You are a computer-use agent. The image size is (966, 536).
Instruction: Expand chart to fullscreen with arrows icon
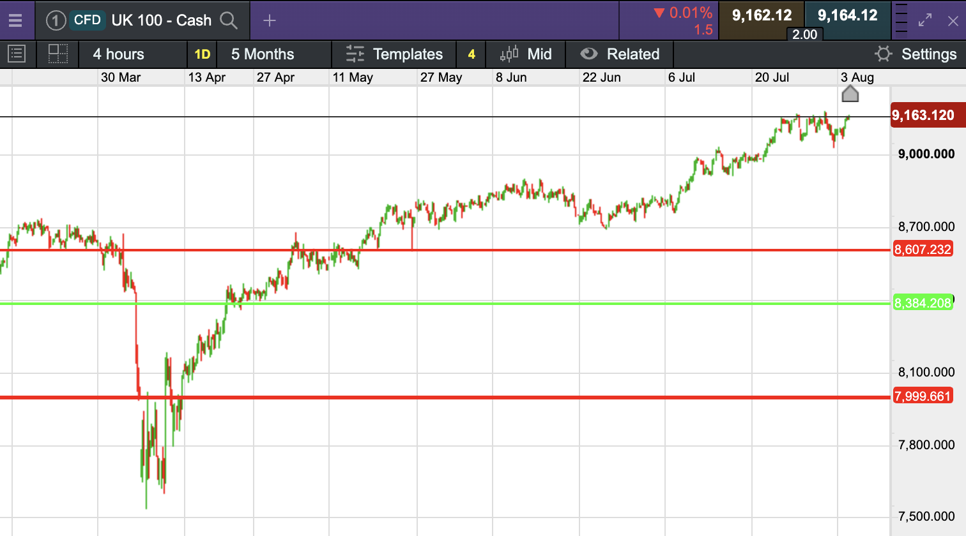pyautogui.click(x=925, y=20)
